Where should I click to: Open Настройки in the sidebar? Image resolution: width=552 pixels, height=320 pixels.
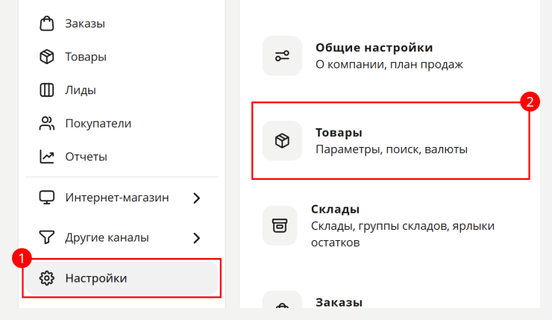(x=122, y=278)
